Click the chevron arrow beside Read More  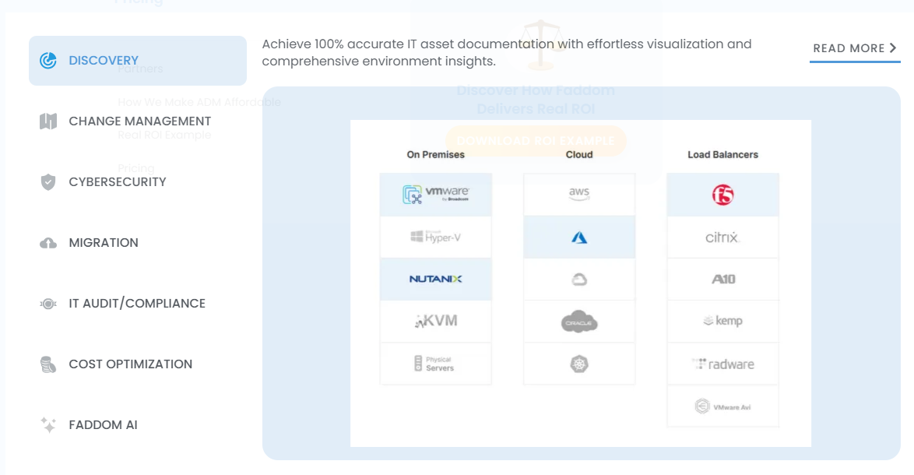(x=893, y=47)
